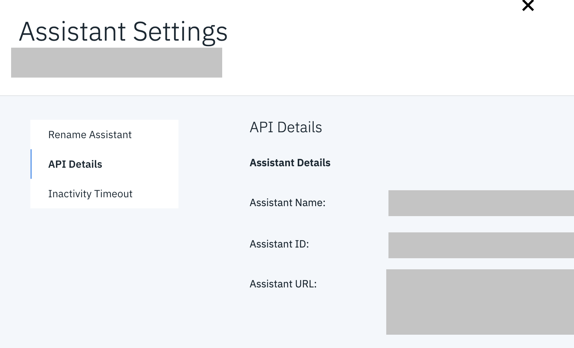
Task: Click the divider line below the header
Action: [x=287, y=96]
